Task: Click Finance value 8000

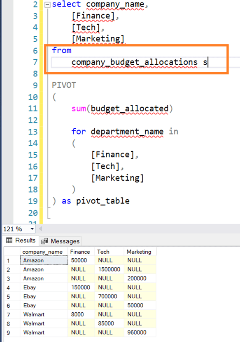Action: click(81, 314)
